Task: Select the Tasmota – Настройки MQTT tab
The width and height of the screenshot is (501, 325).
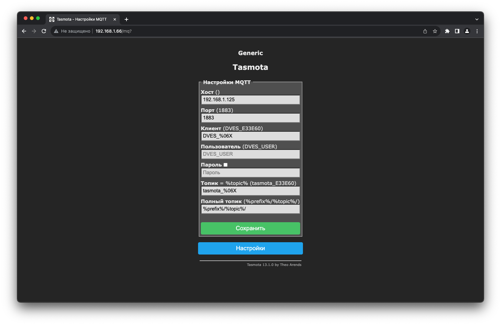Action: 83,19
